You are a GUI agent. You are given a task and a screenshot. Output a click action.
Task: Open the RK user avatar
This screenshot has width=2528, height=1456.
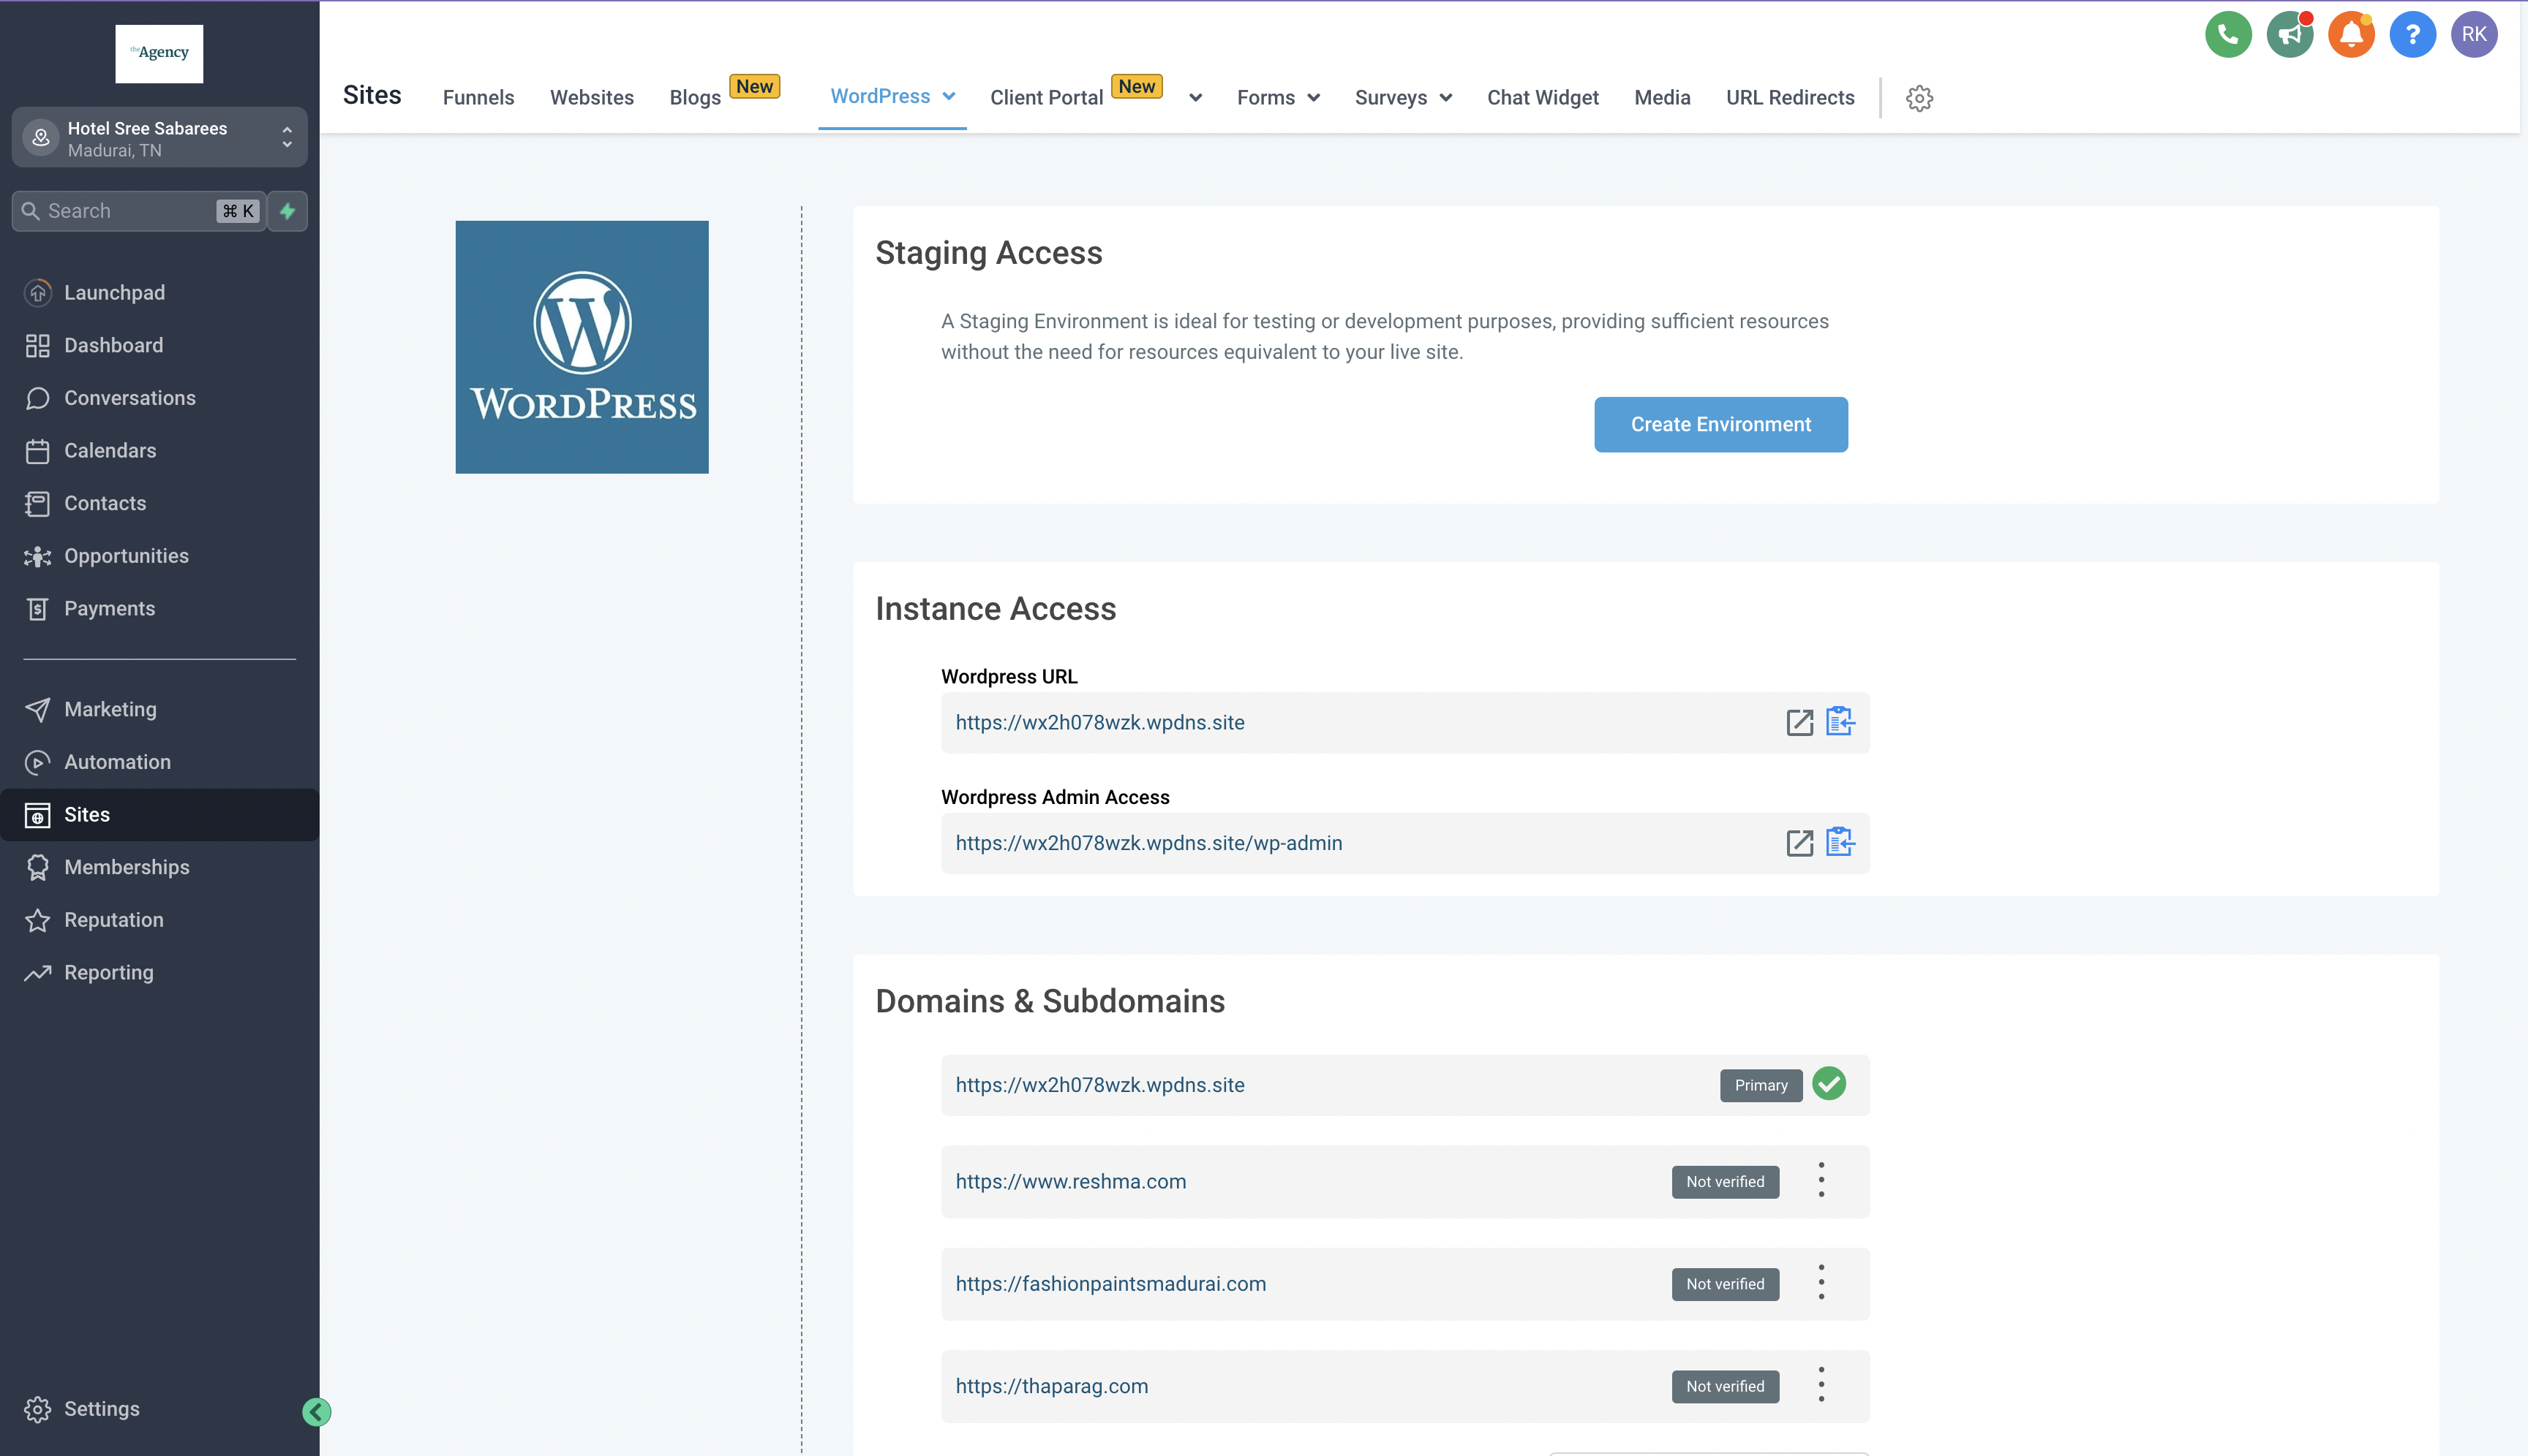pos(2473,35)
